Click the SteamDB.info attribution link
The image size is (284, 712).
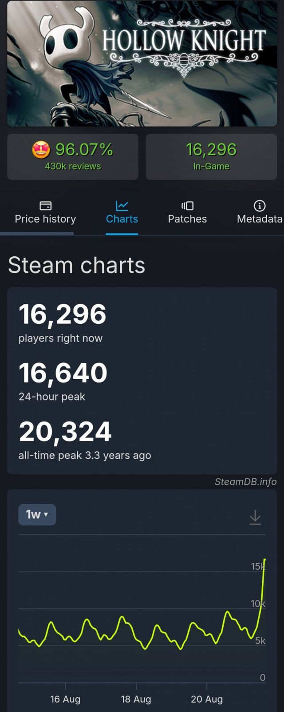(x=245, y=481)
